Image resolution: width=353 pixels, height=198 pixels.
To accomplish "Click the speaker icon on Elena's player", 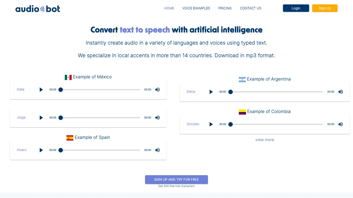I will 340,92.
